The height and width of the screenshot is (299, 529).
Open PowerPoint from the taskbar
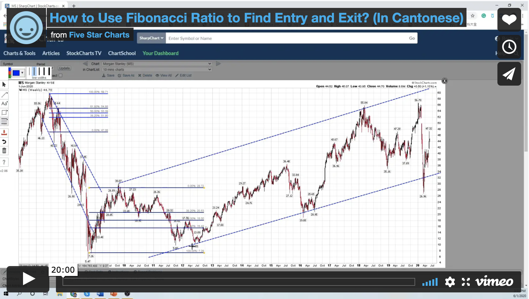pyautogui.click(x=113, y=294)
